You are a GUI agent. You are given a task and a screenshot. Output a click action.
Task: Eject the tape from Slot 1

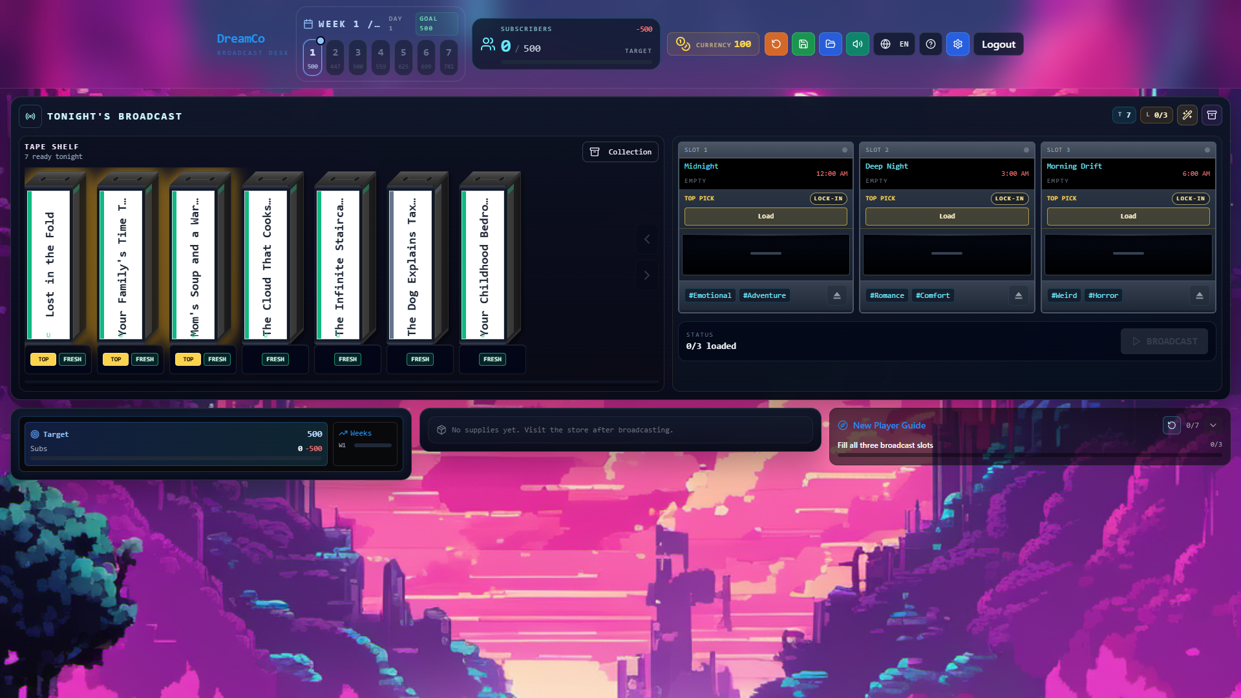836,295
